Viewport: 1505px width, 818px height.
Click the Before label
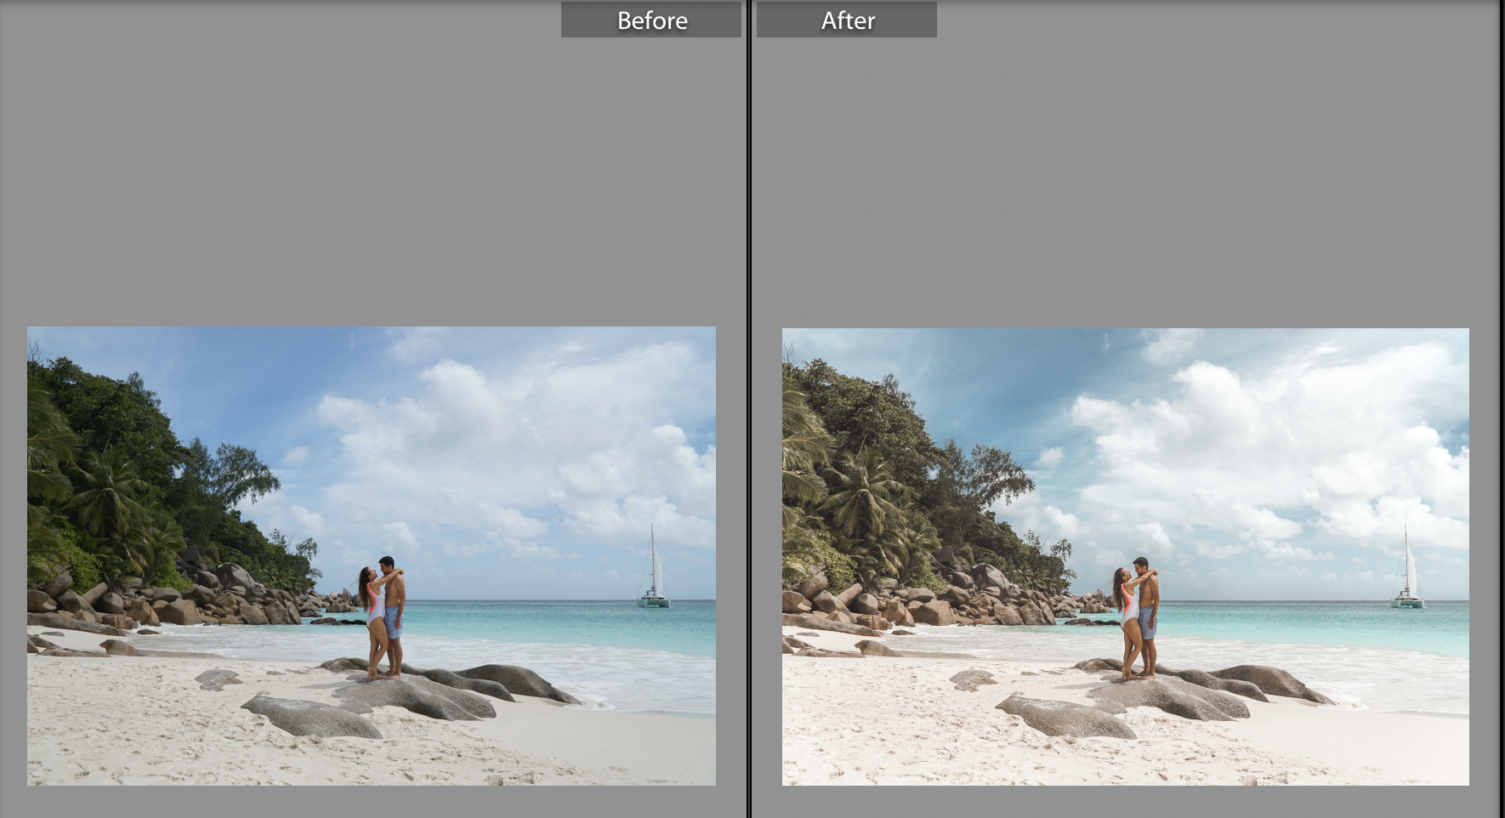pyautogui.click(x=651, y=20)
